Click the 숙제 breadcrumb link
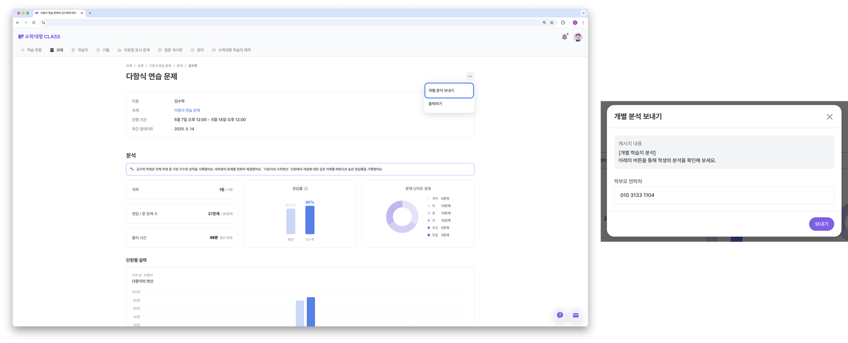 coord(140,66)
